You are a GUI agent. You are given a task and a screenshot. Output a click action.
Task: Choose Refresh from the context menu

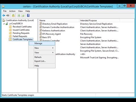(42, 57)
